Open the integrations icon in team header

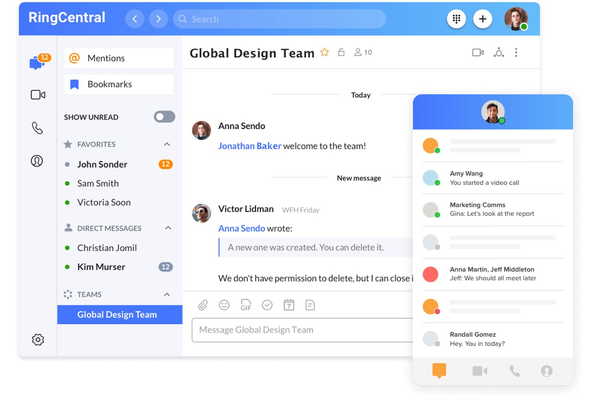(499, 53)
